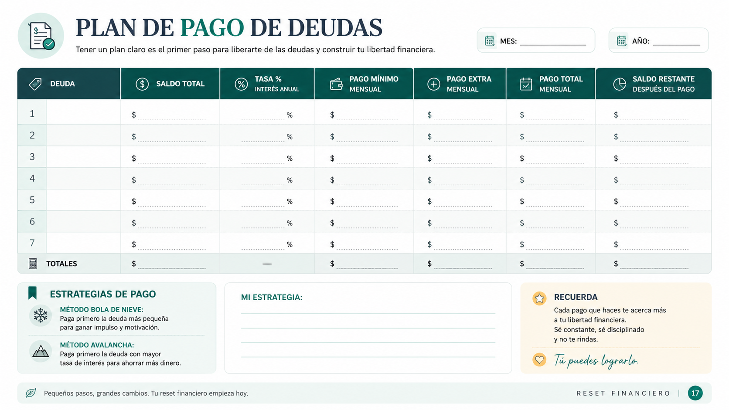Click the RESET FINANCIERO footer text
Screen dimensions: 729x410
pyautogui.click(x=623, y=393)
